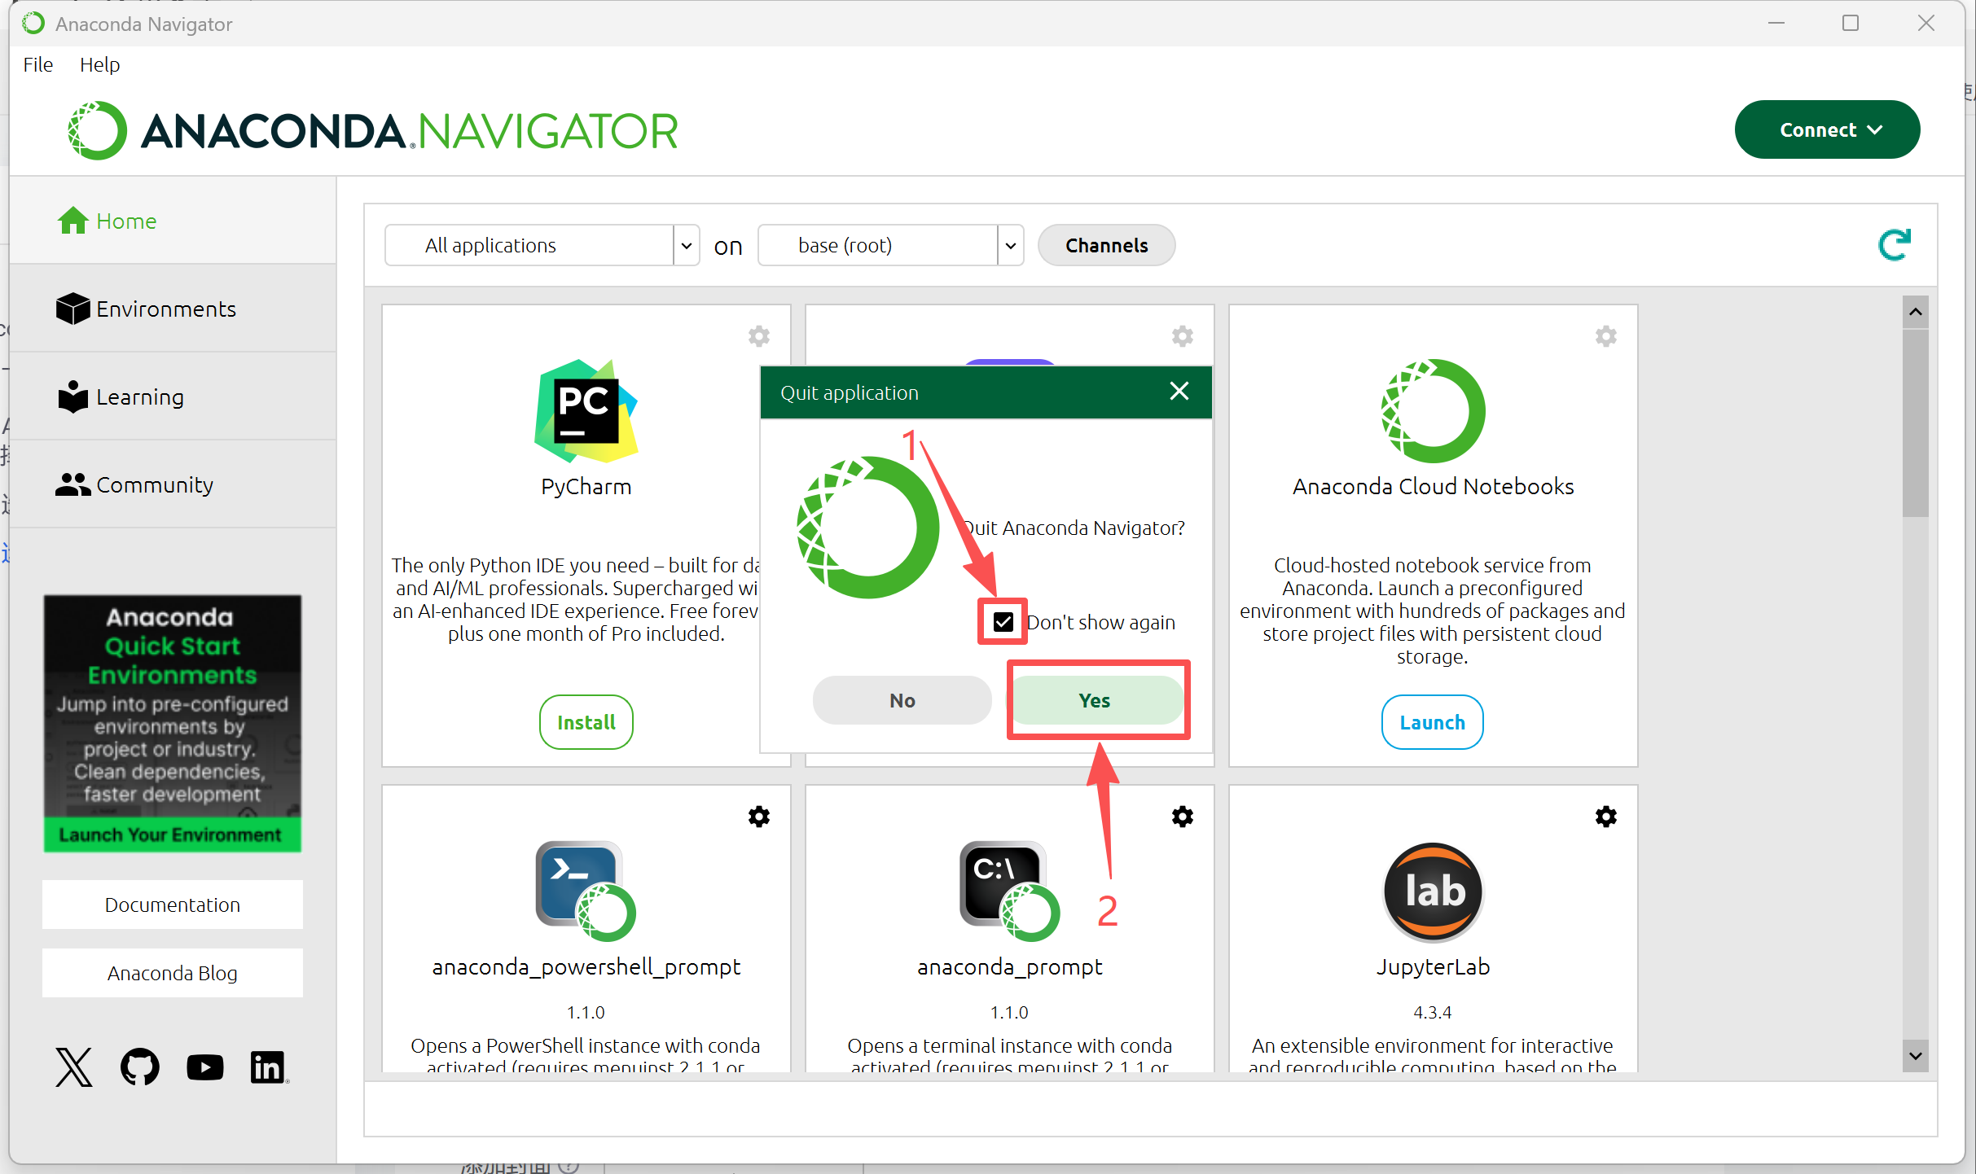Image resolution: width=1976 pixels, height=1174 pixels.
Task: Open the anaconda_prompt settings gear
Action: pos(1182,817)
